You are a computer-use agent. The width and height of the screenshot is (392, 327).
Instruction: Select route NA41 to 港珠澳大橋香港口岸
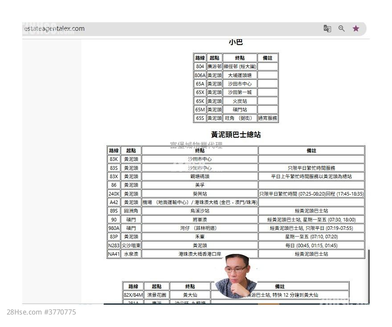pyautogui.click(x=200, y=254)
